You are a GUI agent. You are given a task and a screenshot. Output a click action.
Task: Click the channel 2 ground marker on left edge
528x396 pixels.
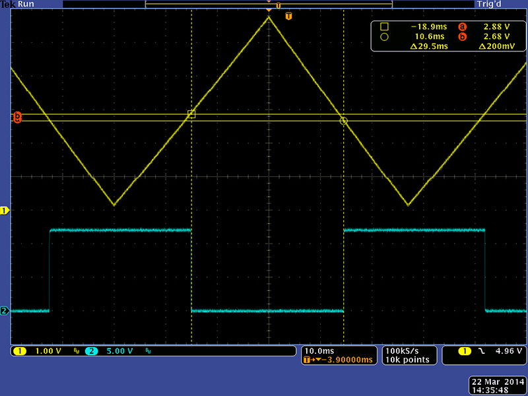coord(5,310)
